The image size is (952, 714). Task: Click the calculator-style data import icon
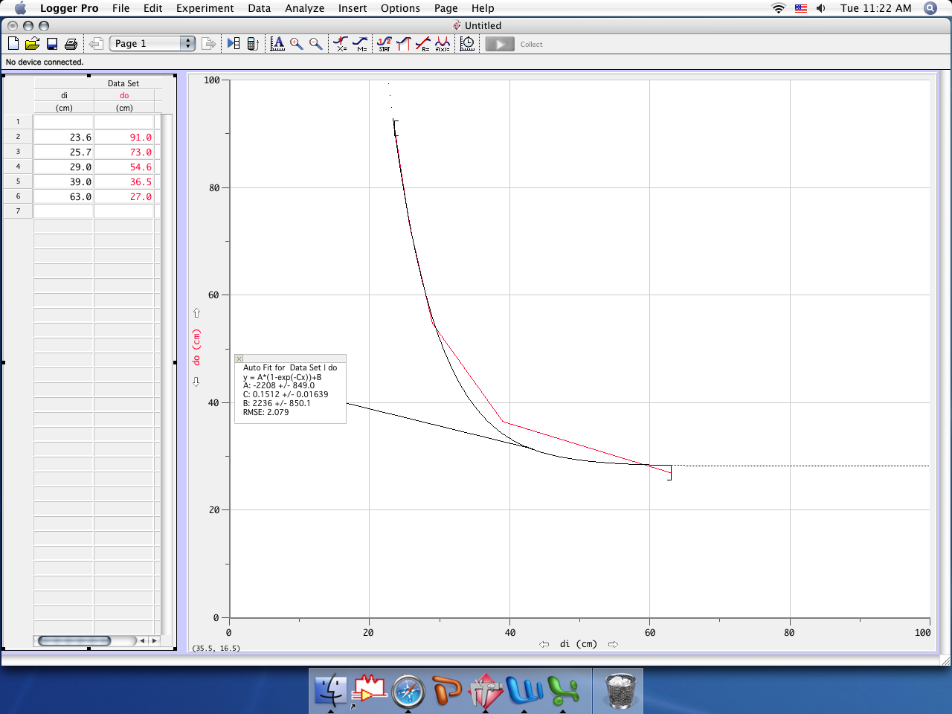pyautogui.click(x=253, y=44)
